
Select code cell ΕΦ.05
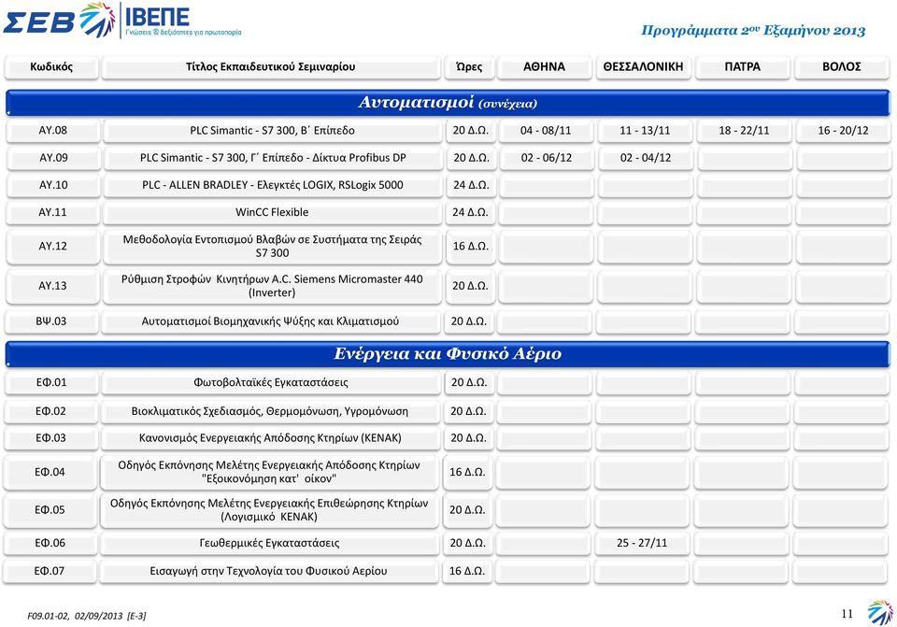tap(50, 510)
